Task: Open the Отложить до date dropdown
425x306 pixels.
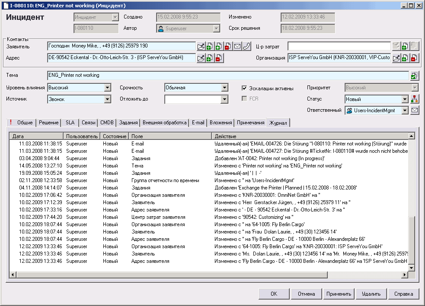Action: (x=224, y=99)
